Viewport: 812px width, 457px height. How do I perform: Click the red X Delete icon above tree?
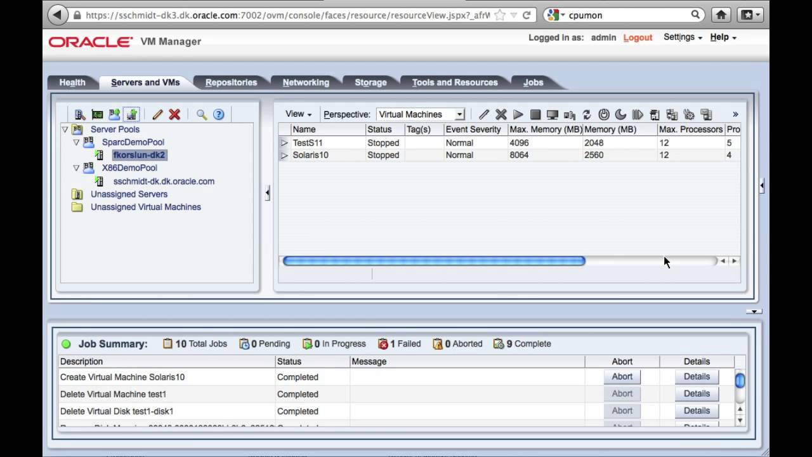pos(174,114)
